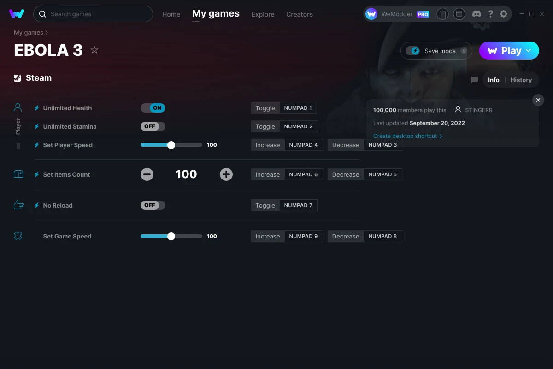
Task: Click Increase hotkey for Set Game Speed
Action: [x=287, y=236]
